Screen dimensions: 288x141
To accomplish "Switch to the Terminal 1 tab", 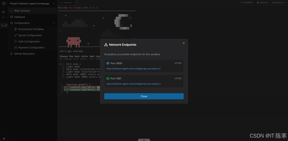I will [x=66, y=3].
